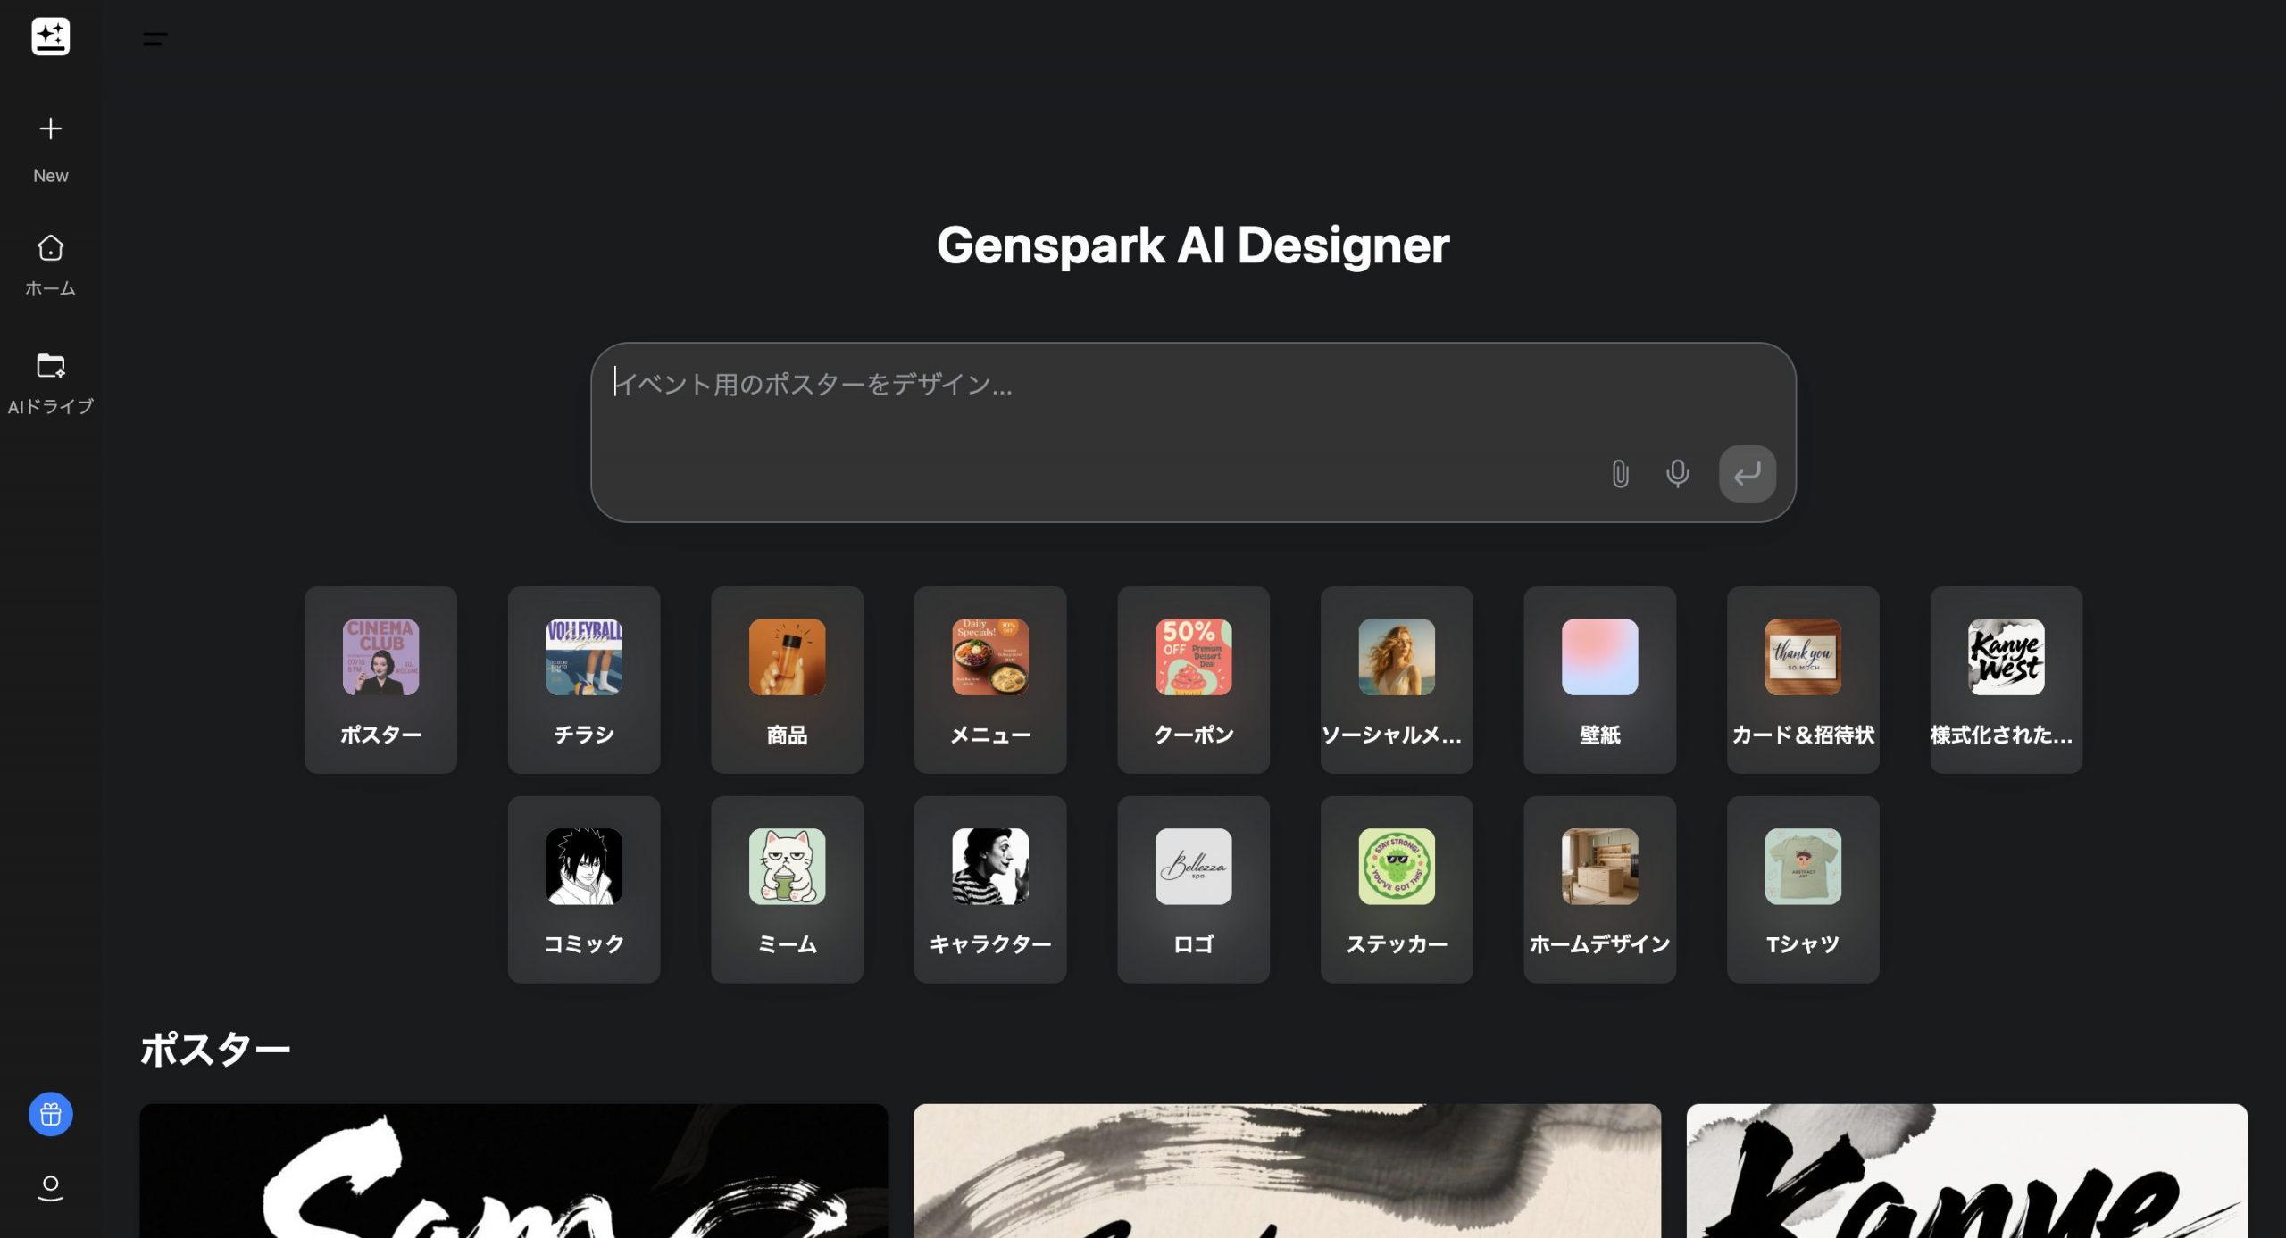The width and height of the screenshot is (2286, 1238).
Task: Select the チラシ category card
Action: pos(583,678)
